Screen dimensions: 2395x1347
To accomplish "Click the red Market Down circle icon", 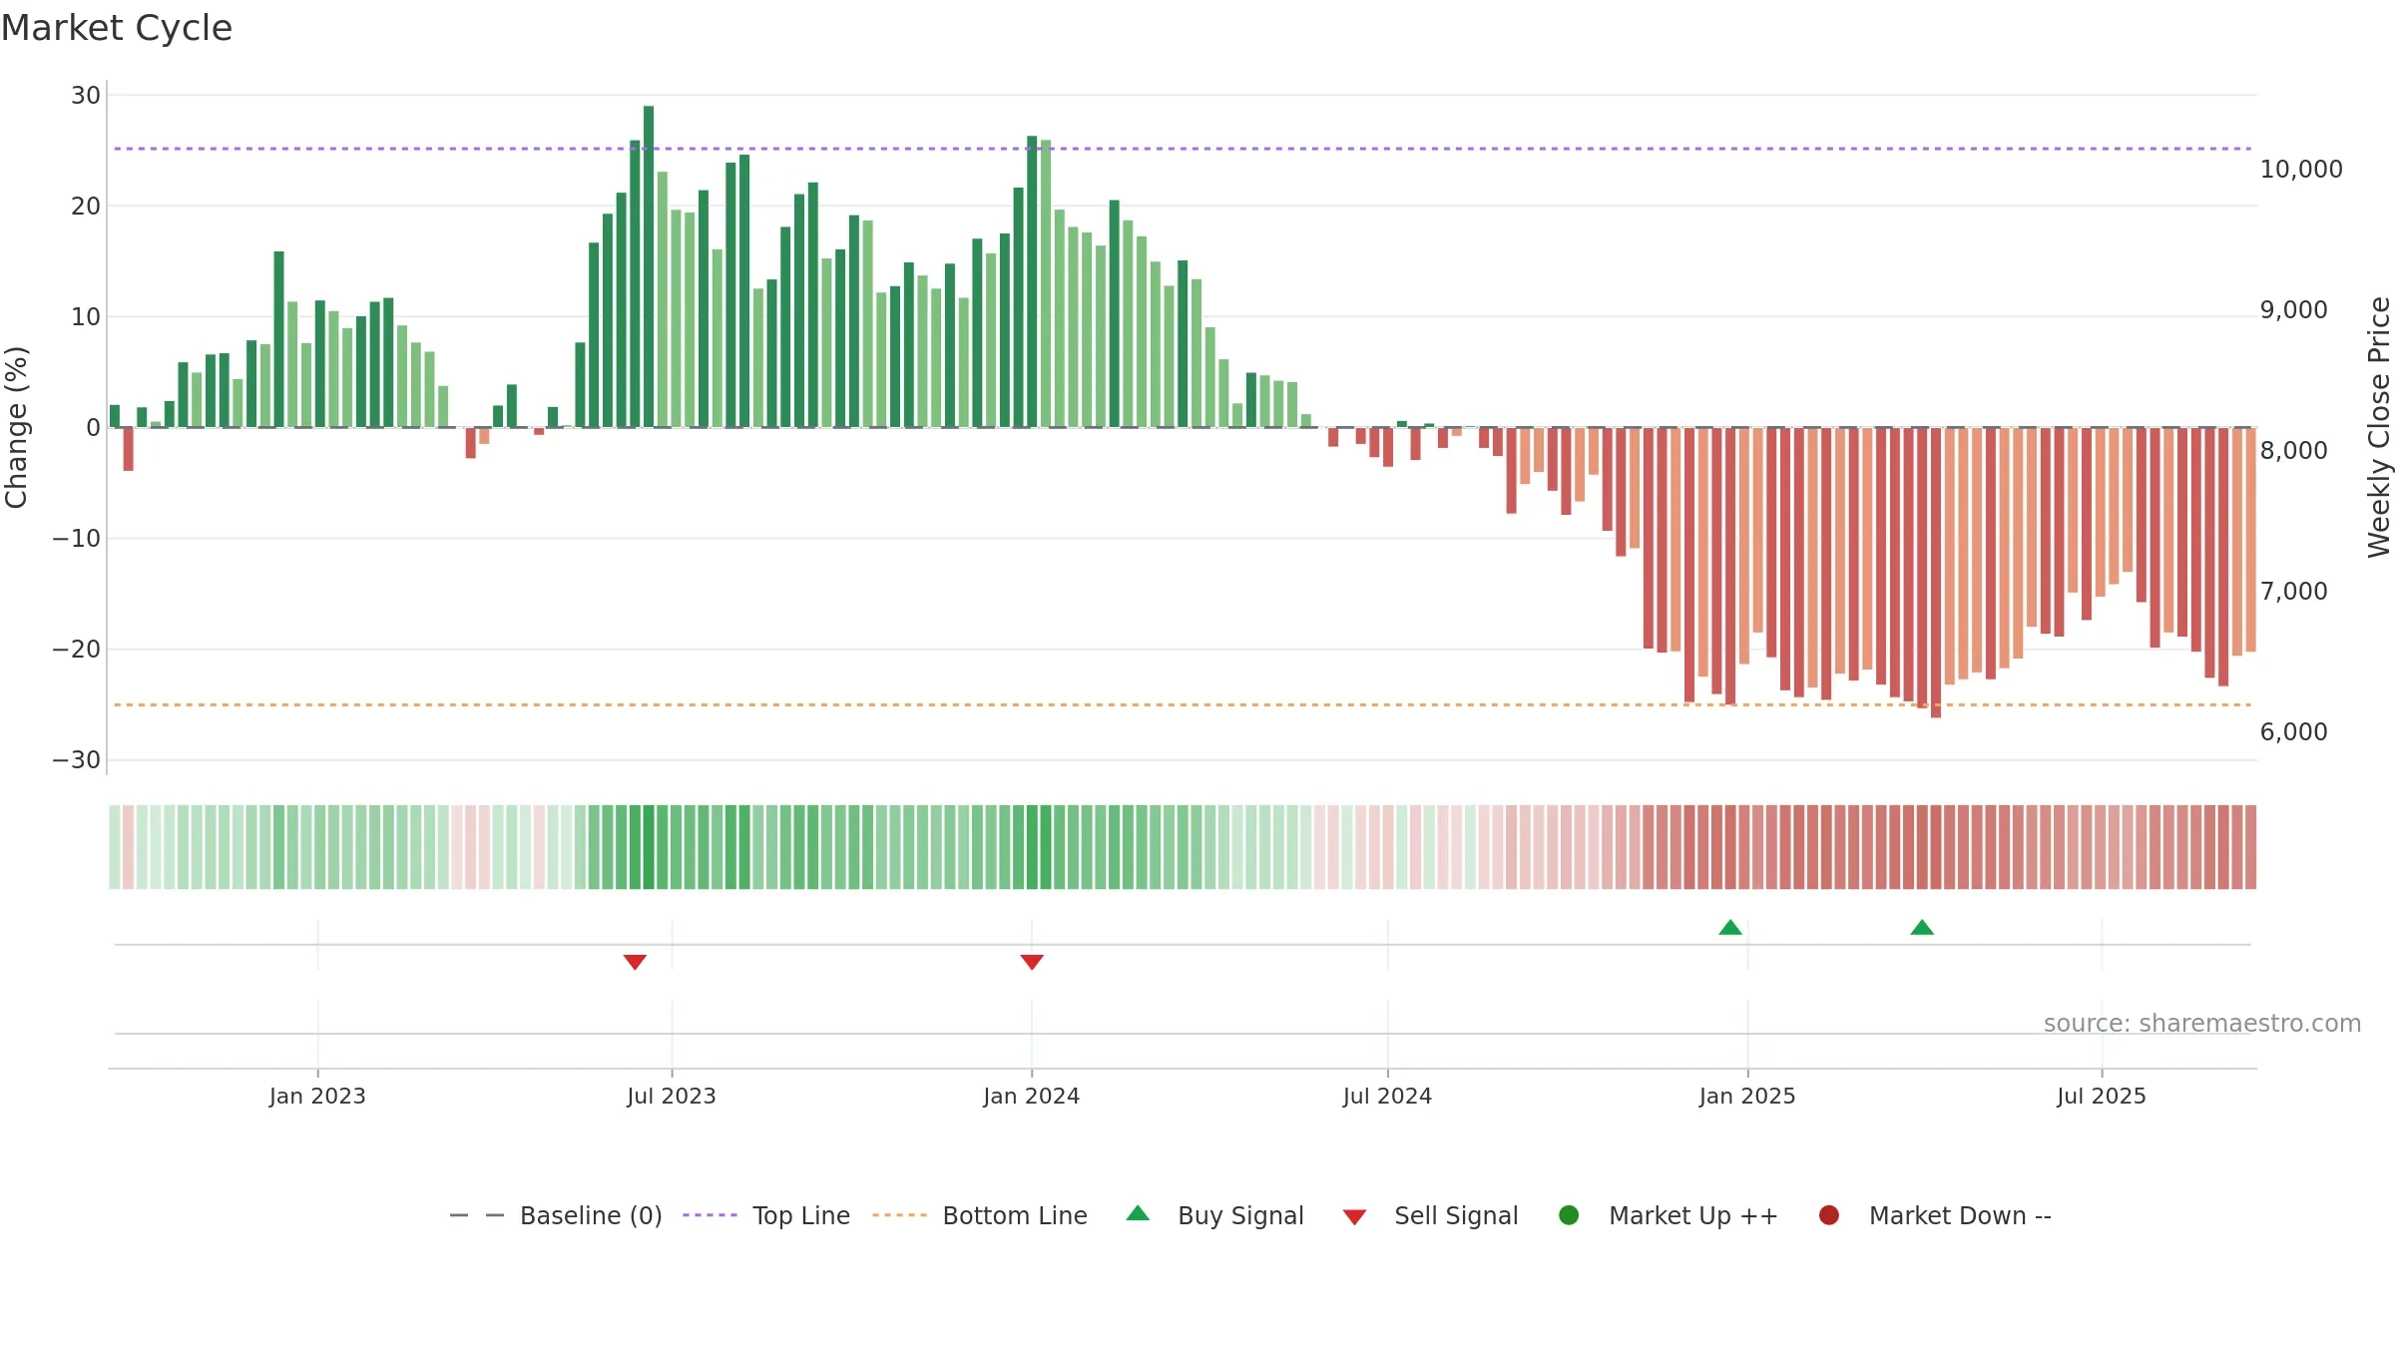I will coord(1829,1215).
